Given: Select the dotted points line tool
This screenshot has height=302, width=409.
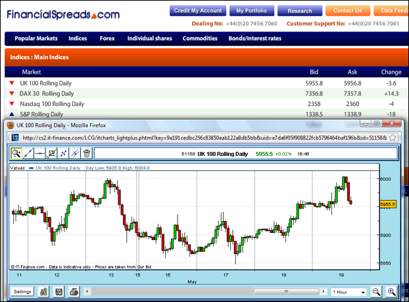Looking at the screenshot, I should pyautogui.click(x=63, y=153).
